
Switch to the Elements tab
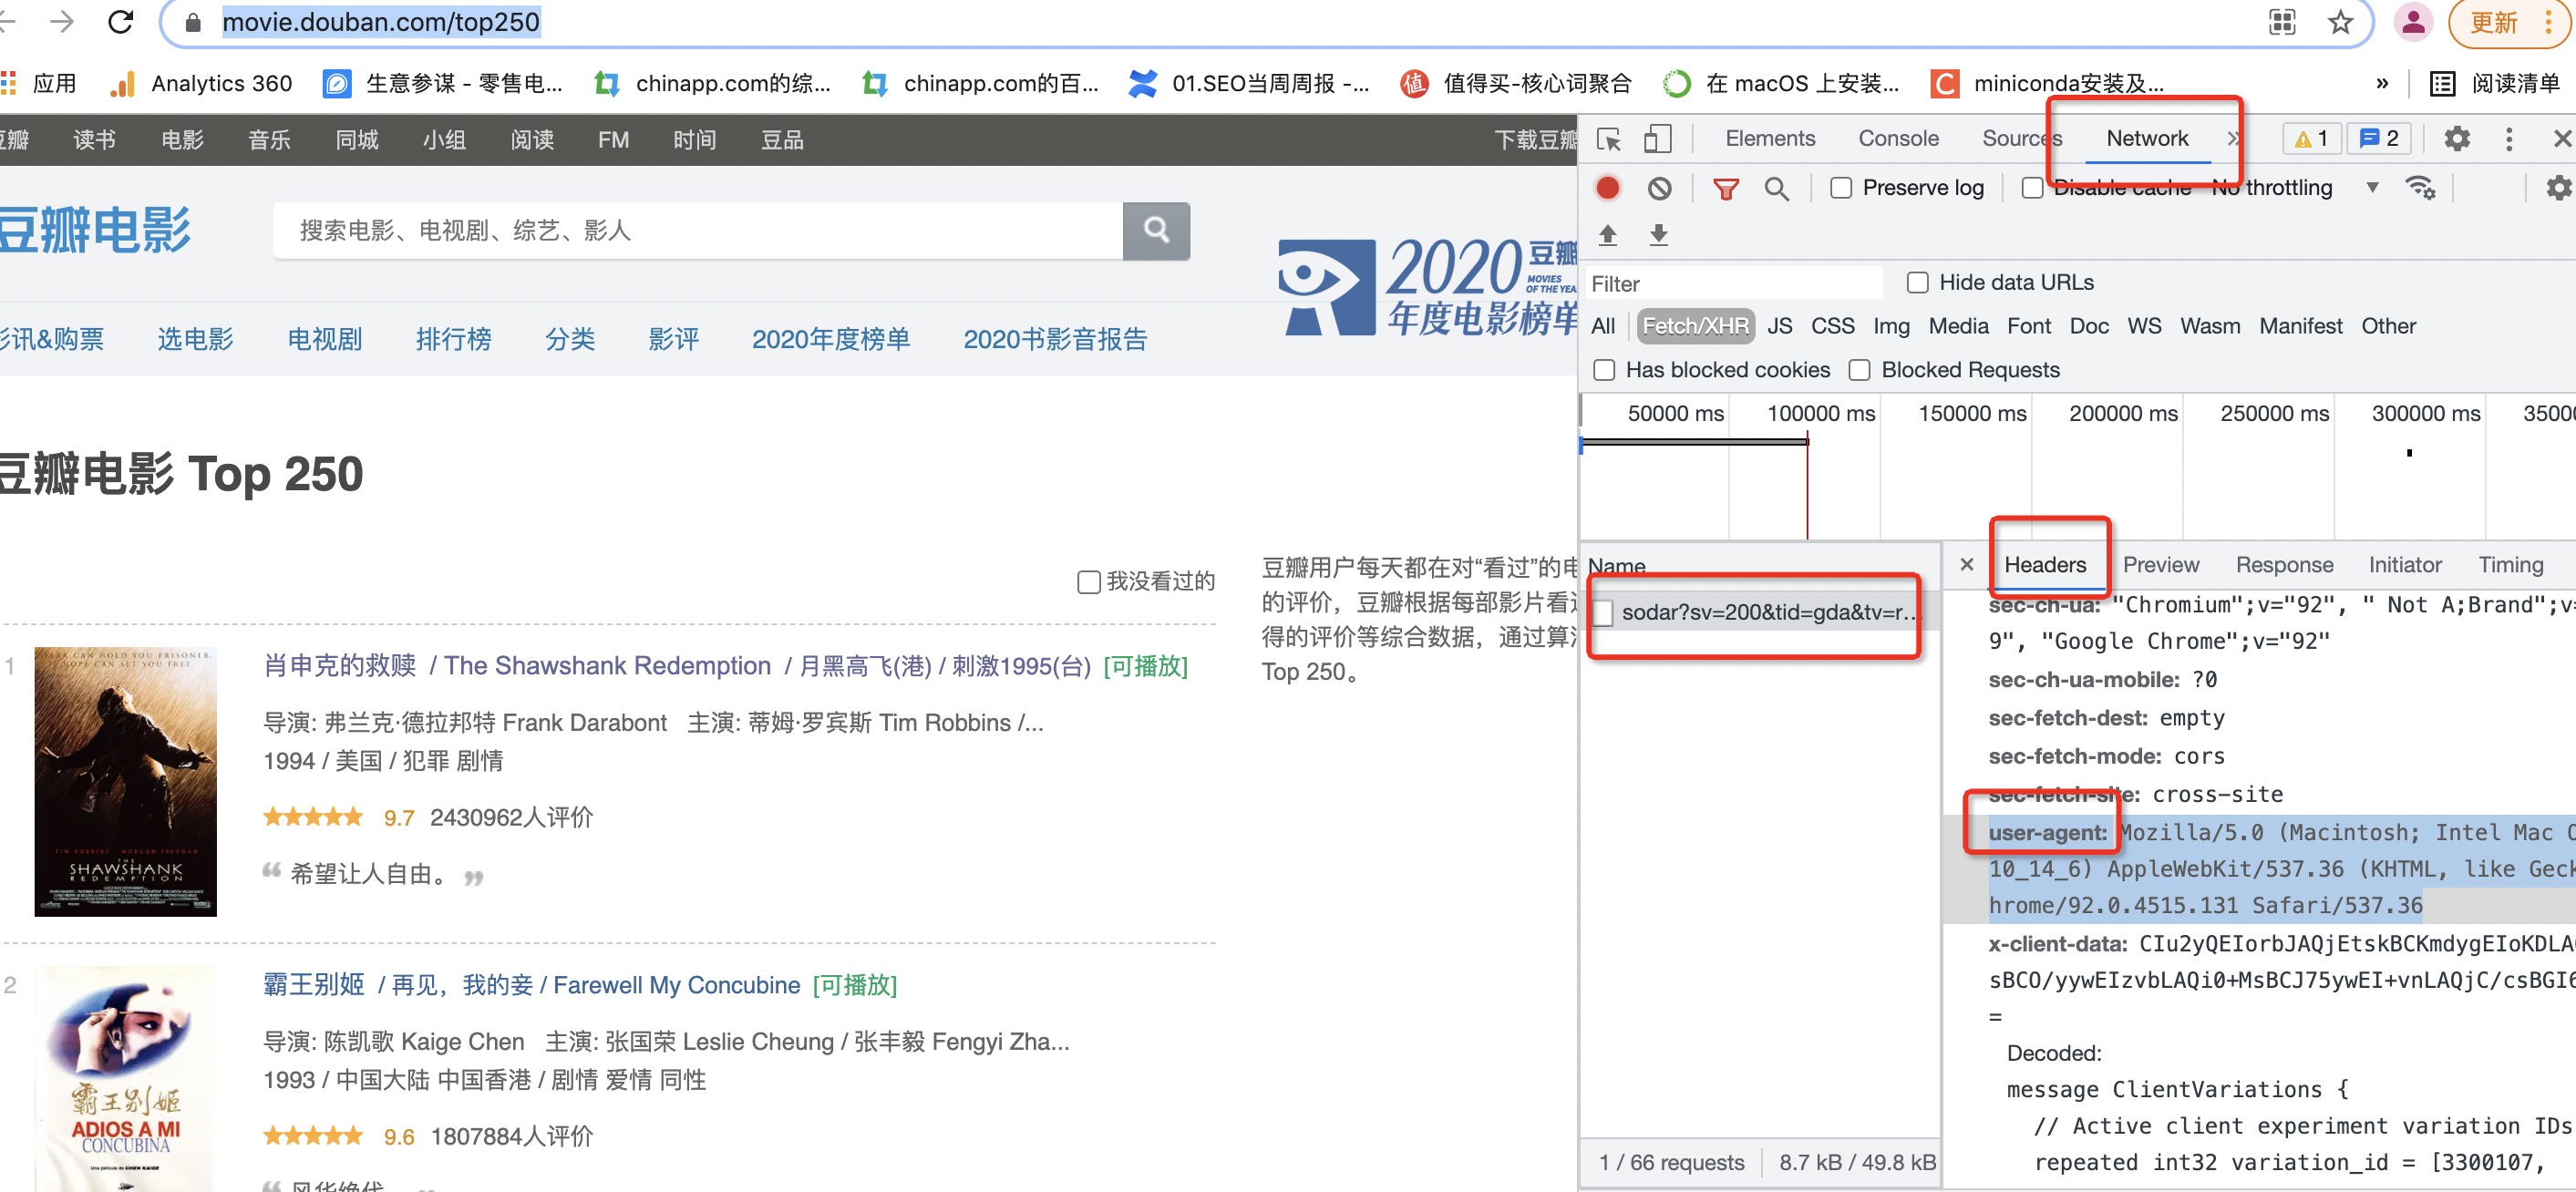pyautogui.click(x=1770, y=139)
